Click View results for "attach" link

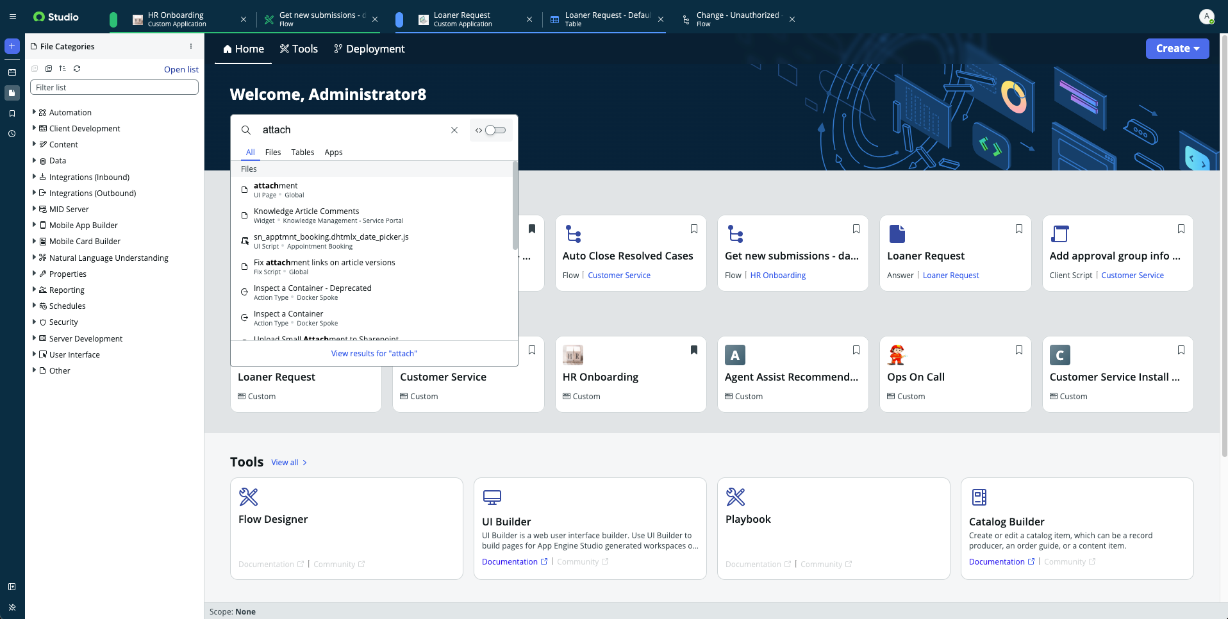374,354
